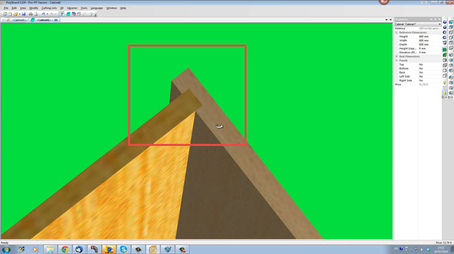
Task: Click the Undo arrow icon
Action: [x=43, y=14]
